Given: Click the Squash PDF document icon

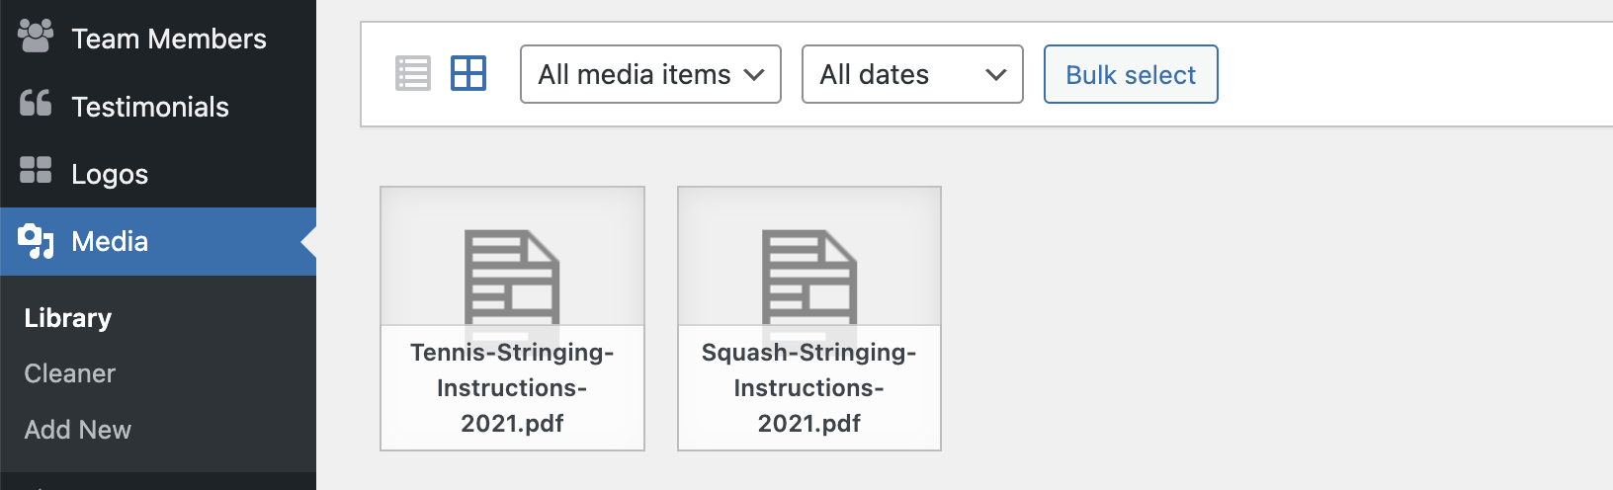Looking at the screenshot, I should (x=808, y=277).
